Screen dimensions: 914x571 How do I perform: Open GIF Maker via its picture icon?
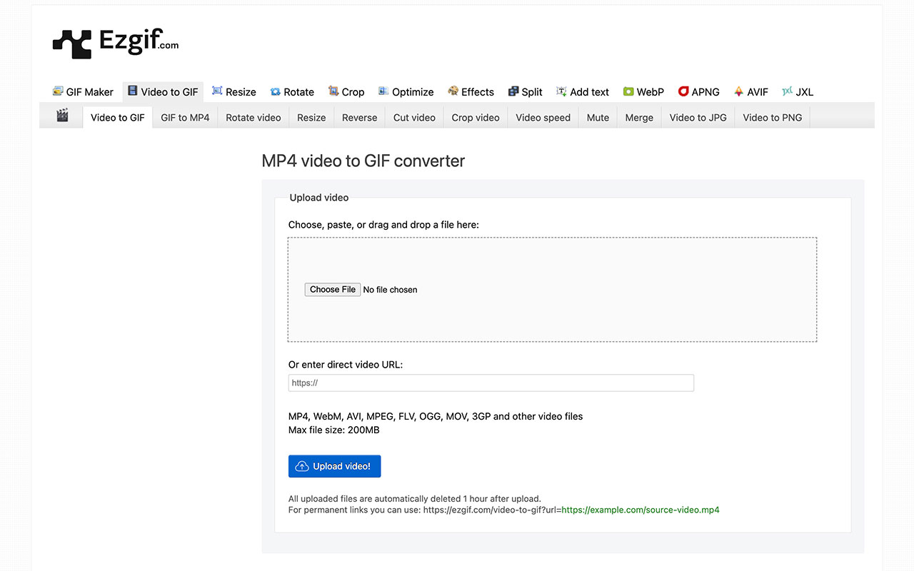click(x=58, y=91)
